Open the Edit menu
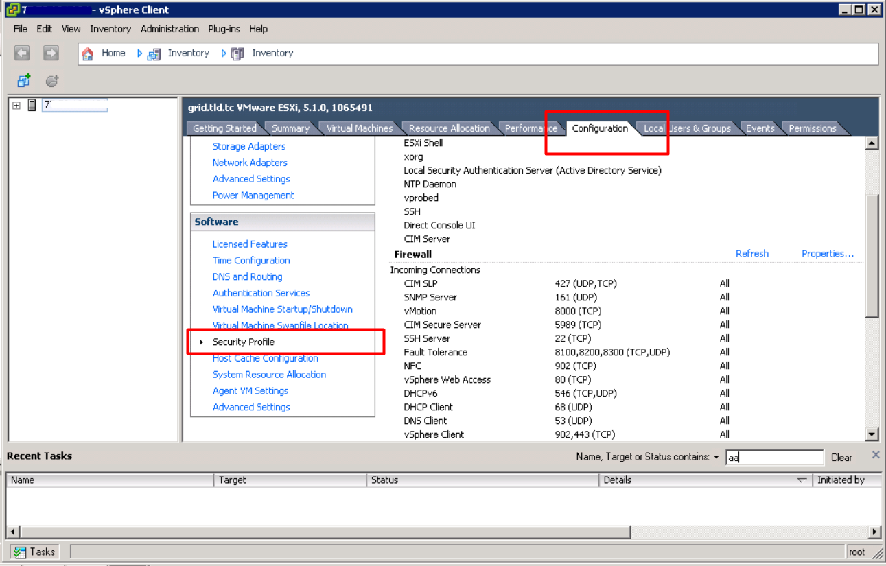Viewport: 886px width, 566px height. click(x=45, y=29)
